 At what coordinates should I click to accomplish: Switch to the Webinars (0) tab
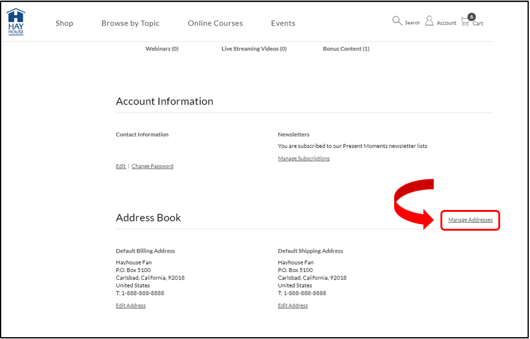(x=162, y=49)
